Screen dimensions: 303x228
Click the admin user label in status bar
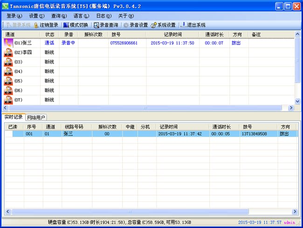click(289, 222)
